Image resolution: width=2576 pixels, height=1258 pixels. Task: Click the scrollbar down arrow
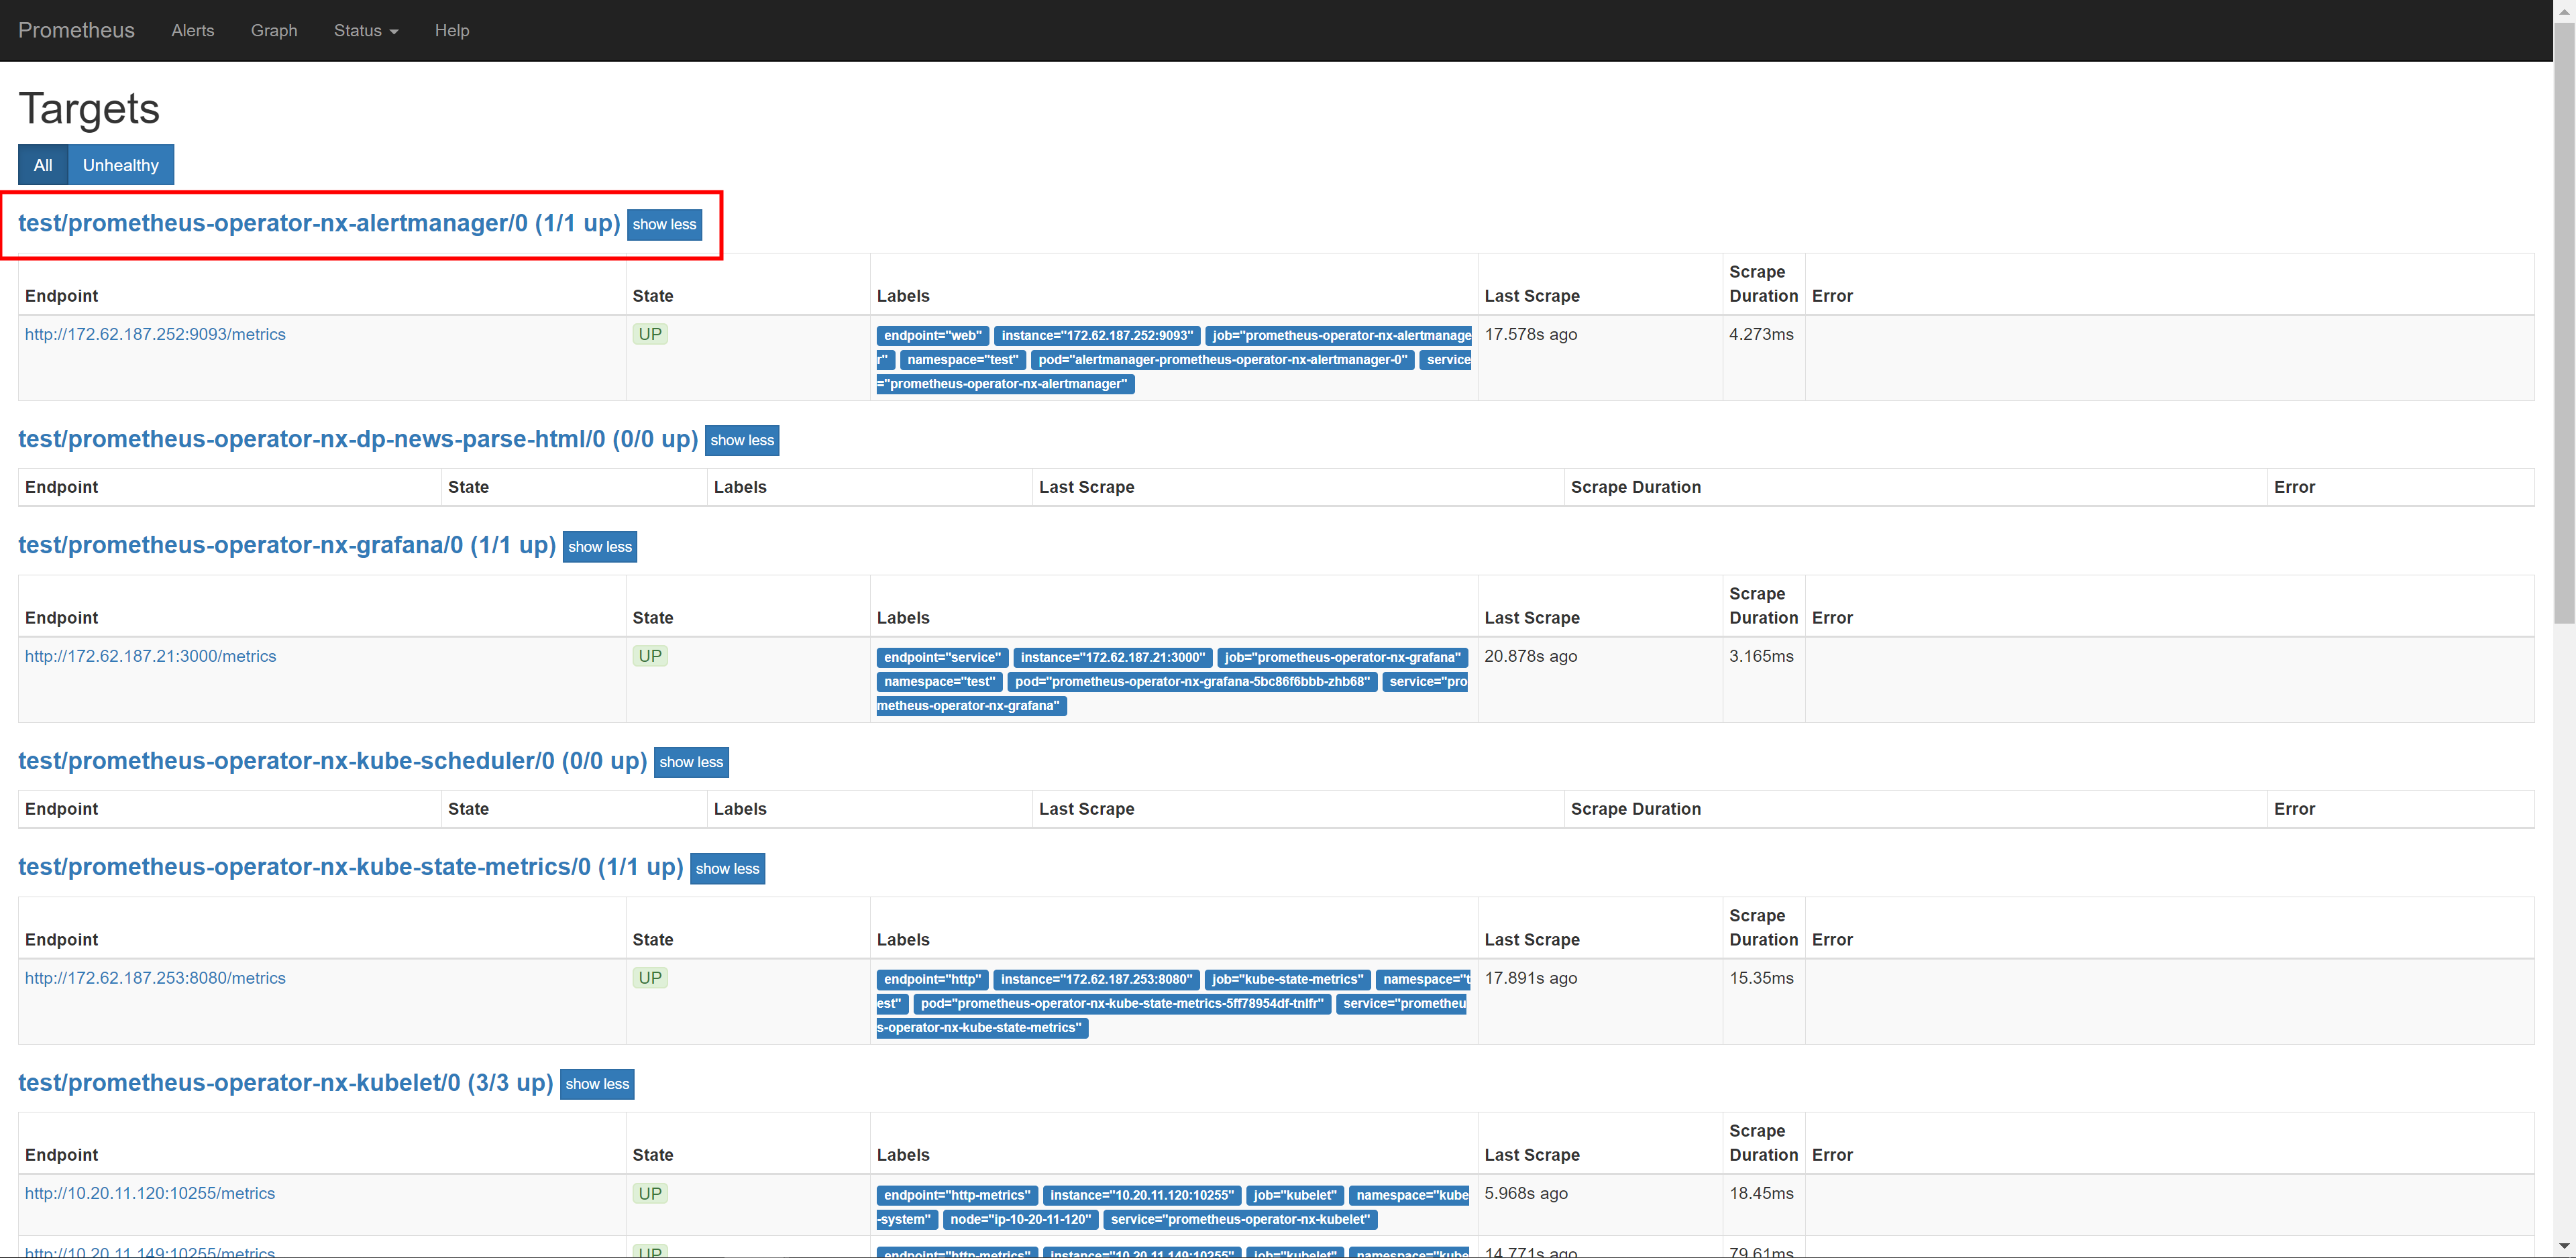(x=2564, y=1247)
